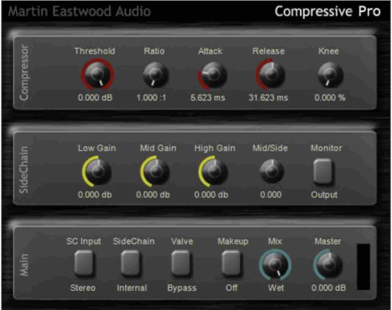This screenshot has height=310, width=392.
Task: Click the Master value 0.000 dB
Action: click(x=329, y=288)
